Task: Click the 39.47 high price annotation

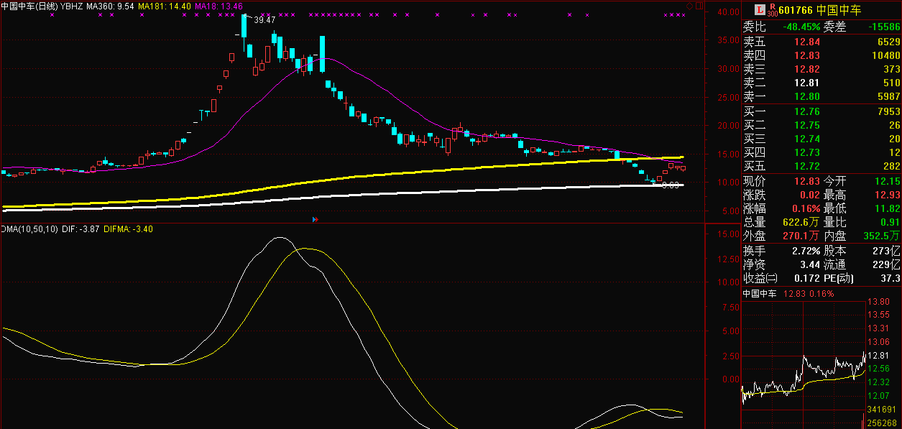Action: (265, 20)
